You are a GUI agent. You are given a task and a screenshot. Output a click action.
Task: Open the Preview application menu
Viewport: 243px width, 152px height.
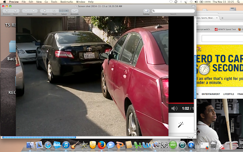pyautogui.click(x=14, y=2)
